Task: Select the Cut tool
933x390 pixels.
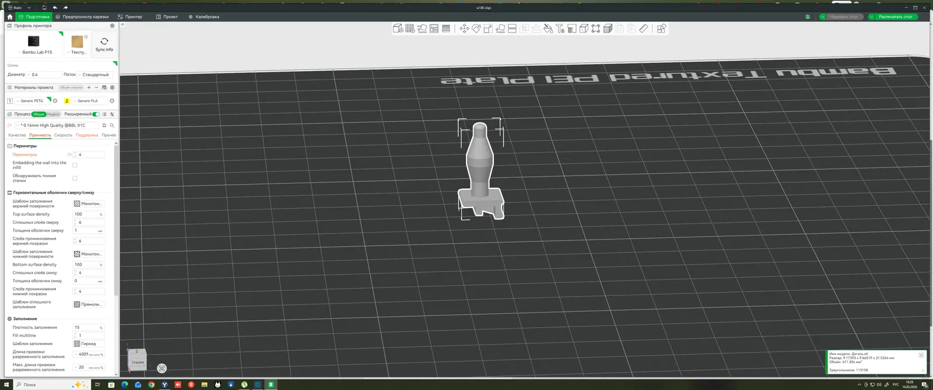Action: 512,28
